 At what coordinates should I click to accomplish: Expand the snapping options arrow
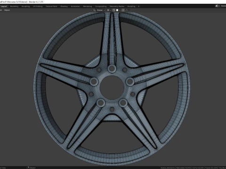click(x=120, y=10)
